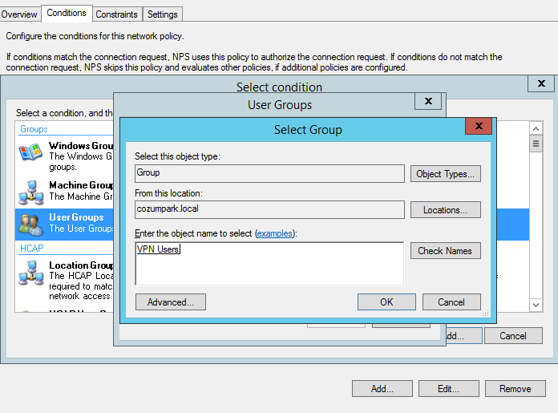The width and height of the screenshot is (558, 413).
Task: Close the User Groups dialog
Action: click(428, 102)
